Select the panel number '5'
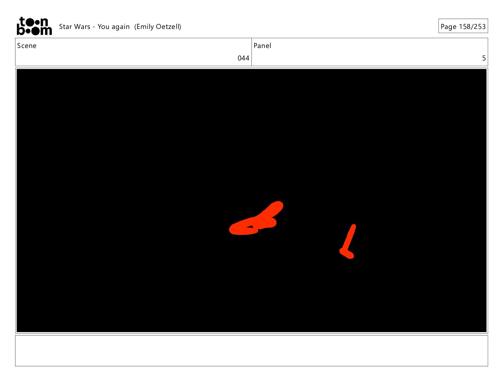 coord(484,58)
